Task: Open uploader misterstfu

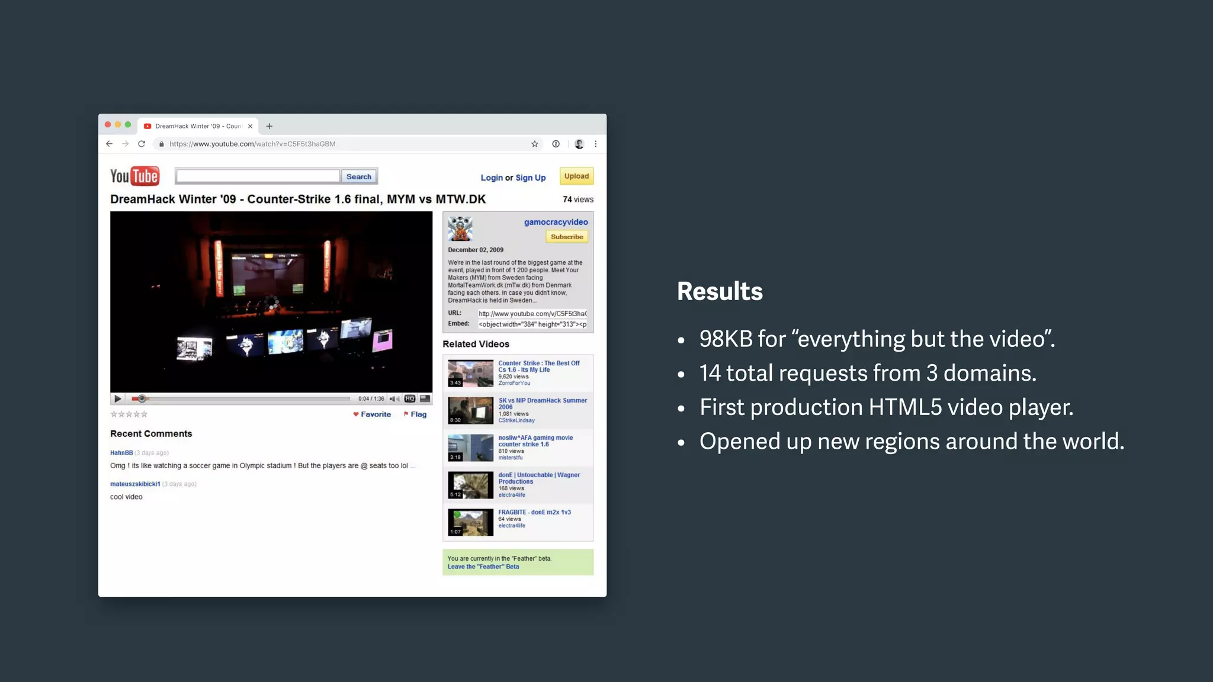Action: 511,458
